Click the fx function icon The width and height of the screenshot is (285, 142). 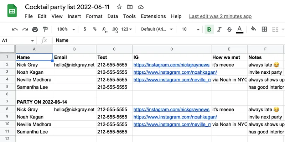[x=44, y=40]
